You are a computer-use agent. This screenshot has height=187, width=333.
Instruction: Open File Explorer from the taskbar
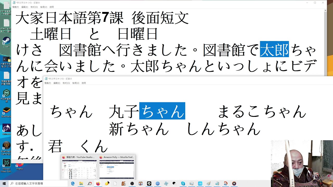pos(81,184)
